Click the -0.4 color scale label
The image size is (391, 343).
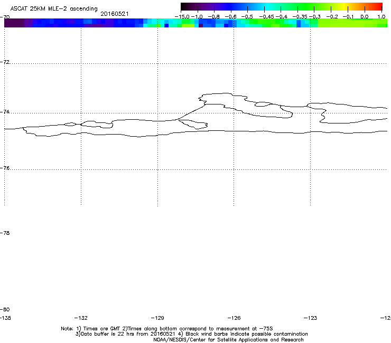tap(282, 17)
